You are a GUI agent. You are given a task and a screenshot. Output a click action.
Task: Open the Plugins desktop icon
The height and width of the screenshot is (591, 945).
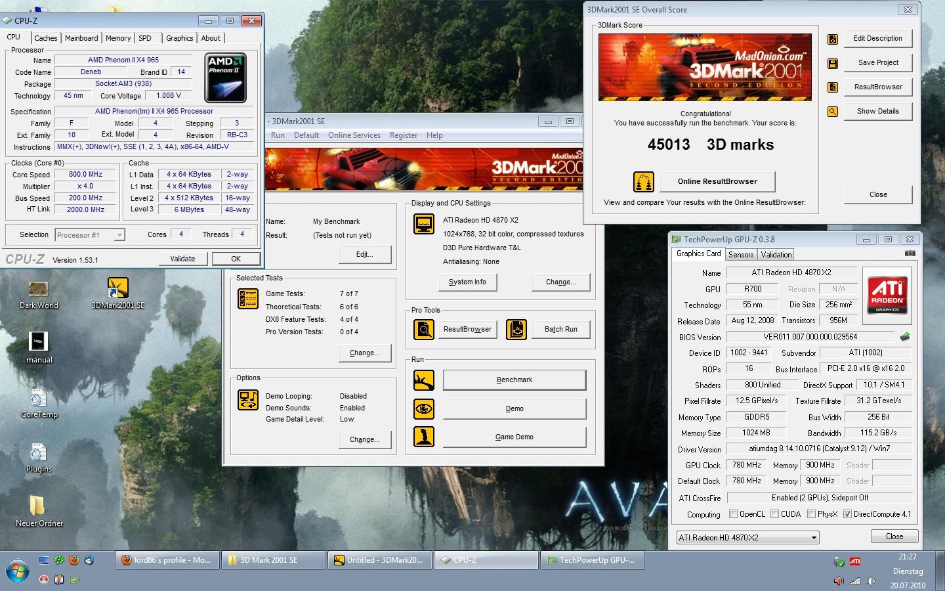(39, 457)
